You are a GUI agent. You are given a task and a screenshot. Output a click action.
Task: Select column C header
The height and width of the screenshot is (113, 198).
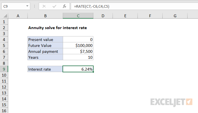pyautogui.click(x=78, y=16)
